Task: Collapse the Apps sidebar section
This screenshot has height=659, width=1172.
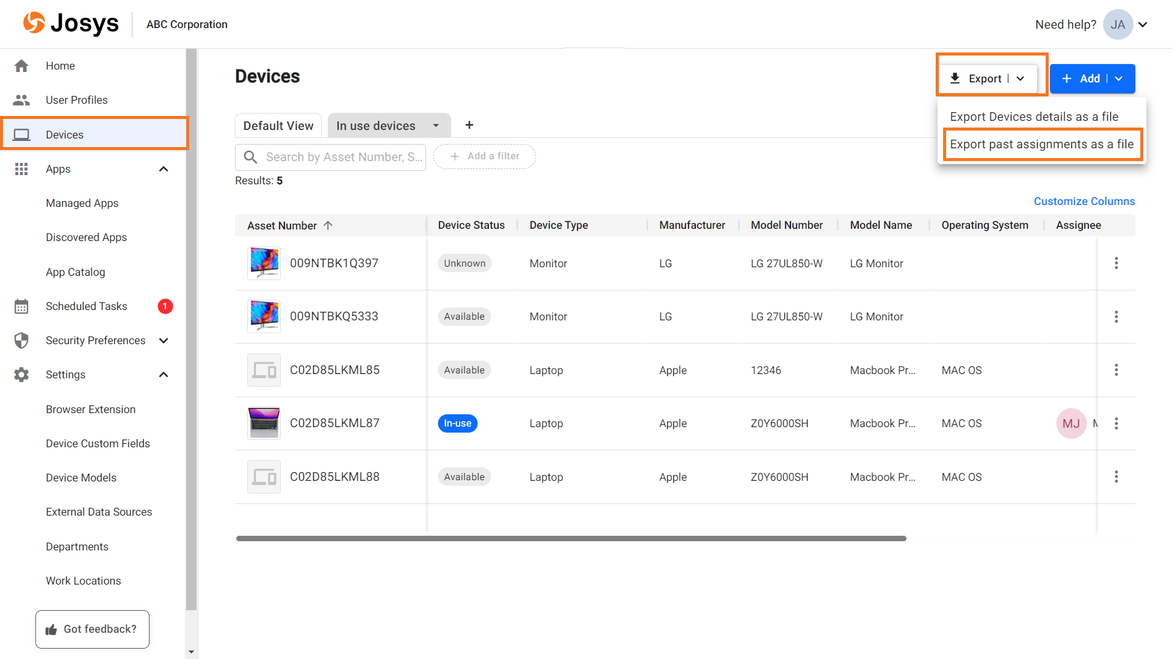Action: (164, 169)
